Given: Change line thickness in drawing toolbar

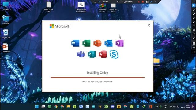Looking at the screenshot, I should [194, 47].
